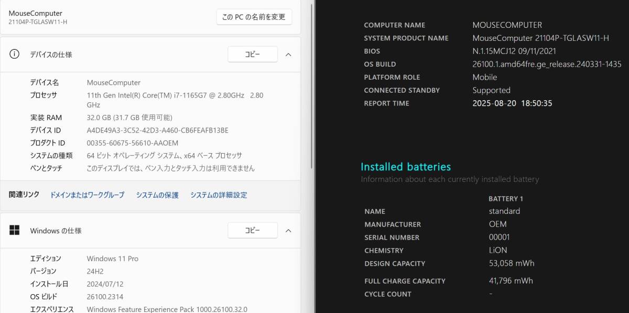Collapse the Windows specifications section

[x=288, y=230]
